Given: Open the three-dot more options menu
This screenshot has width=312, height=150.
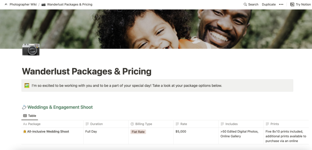Looking at the screenshot, I should 281,4.
